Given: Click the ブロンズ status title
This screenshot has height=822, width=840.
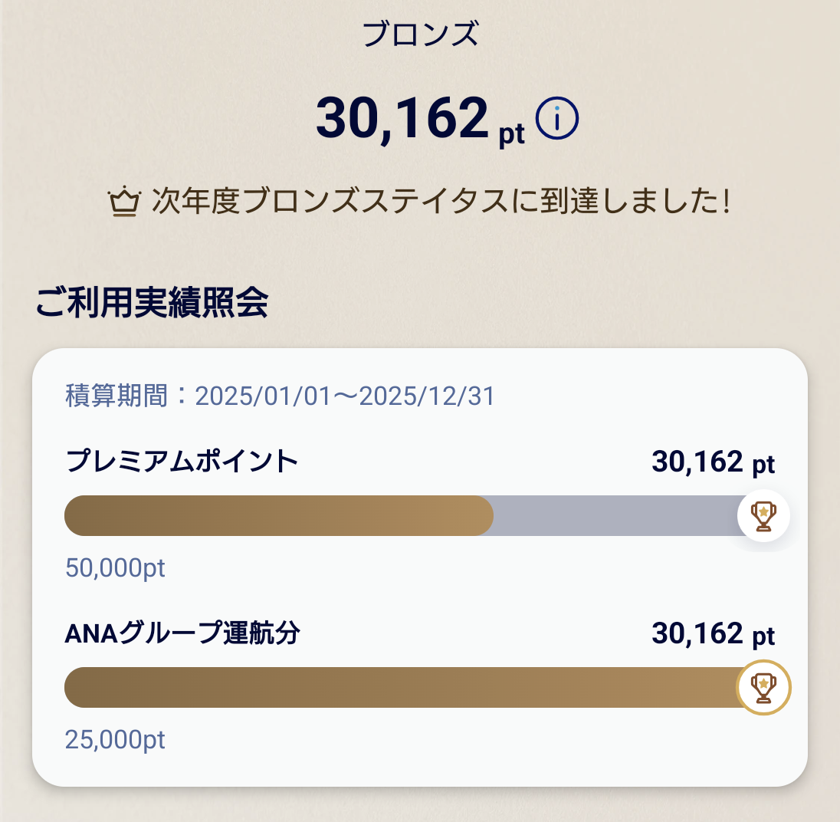Looking at the screenshot, I should click(420, 34).
